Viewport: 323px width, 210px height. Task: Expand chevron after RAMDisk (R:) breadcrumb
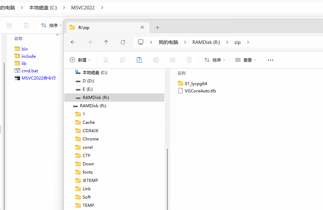pos(227,42)
